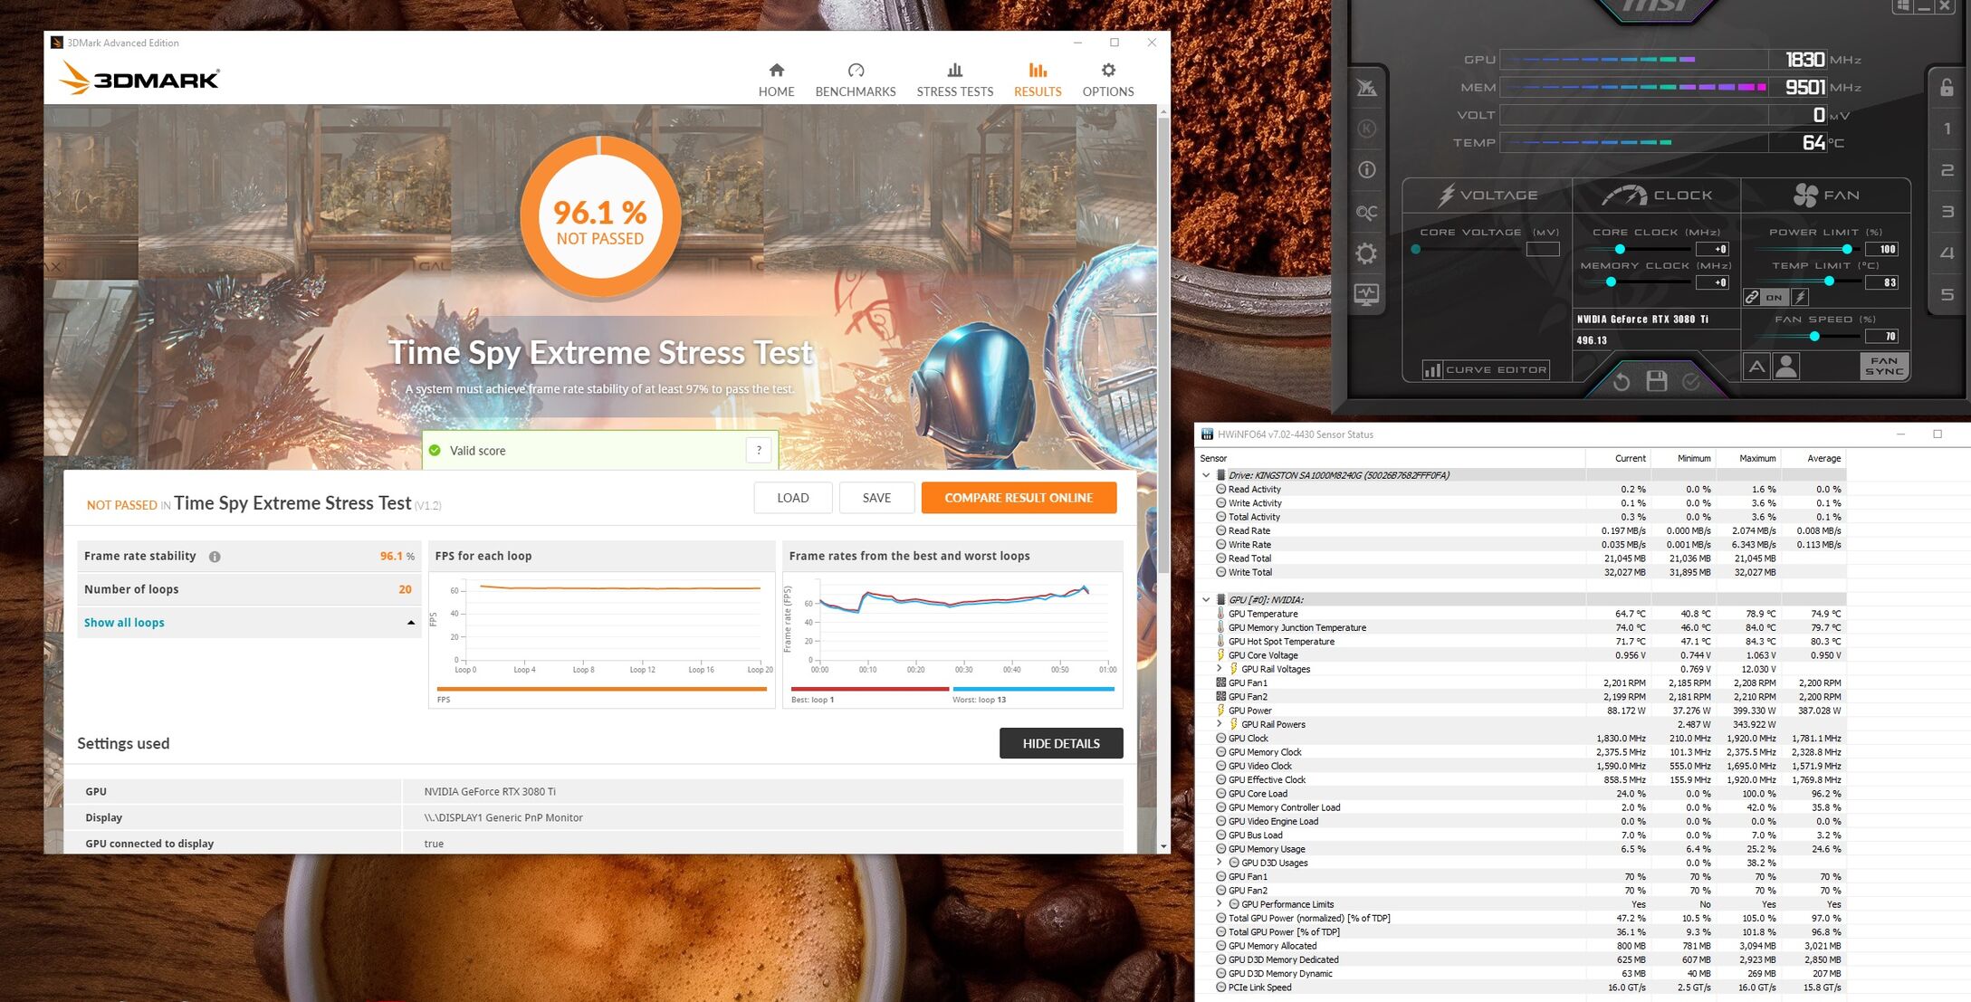1971x1002 pixels.
Task: Select Afterburner profile slot 2
Action: tap(1947, 170)
